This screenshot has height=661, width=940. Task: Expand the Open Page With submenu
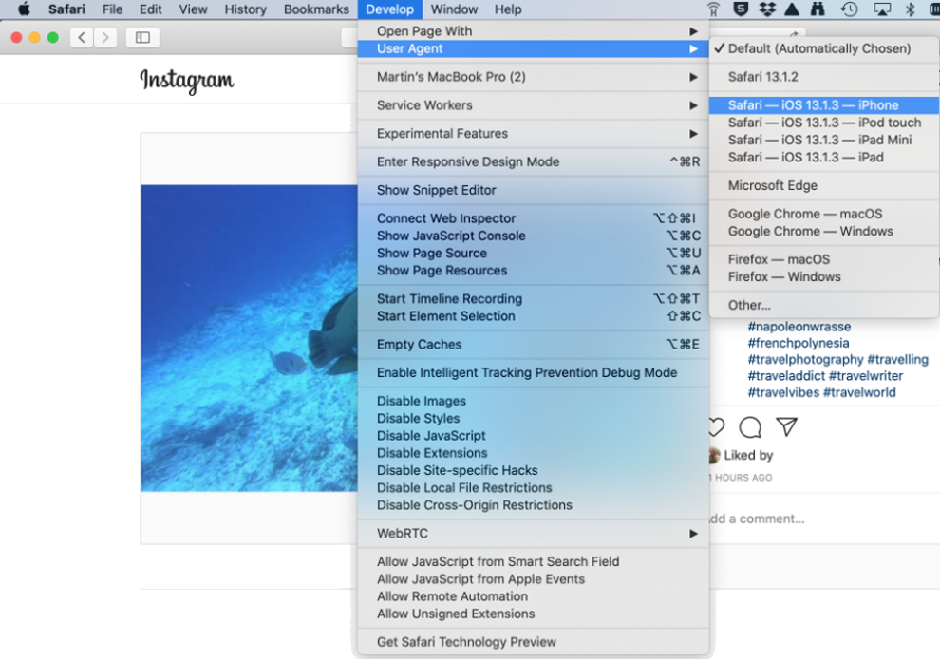[533, 31]
